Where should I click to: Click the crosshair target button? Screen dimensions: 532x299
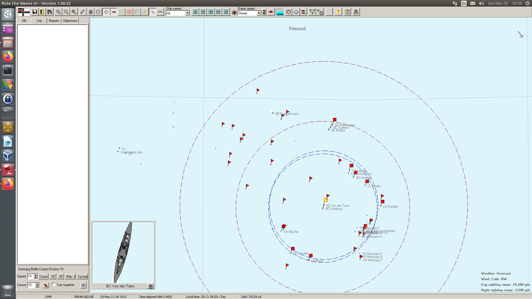tap(83, 285)
